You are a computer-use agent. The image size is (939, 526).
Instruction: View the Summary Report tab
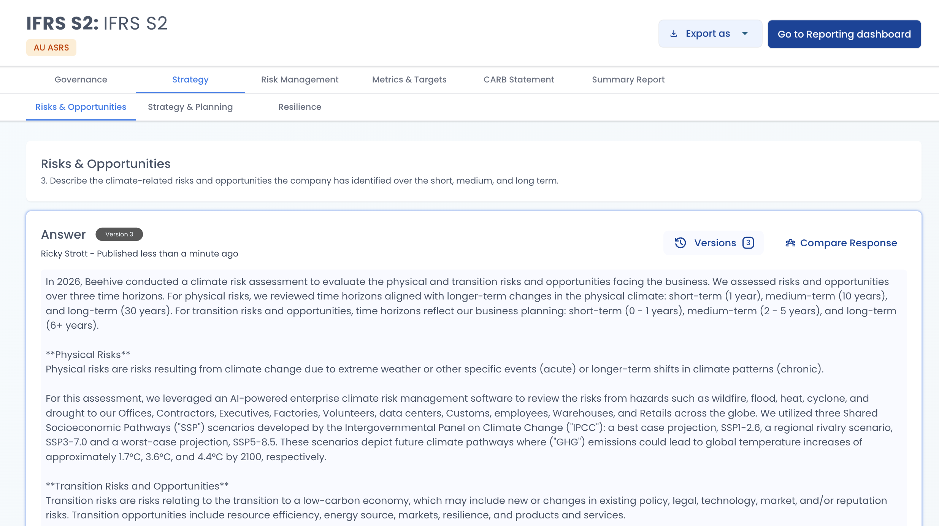coord(628,79)
